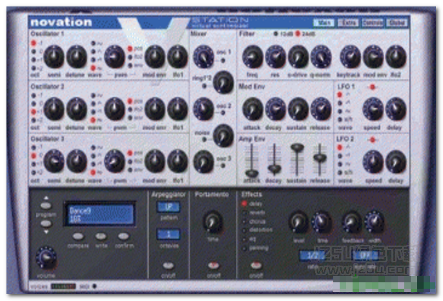Click the LFO 2 speed knob
The height and width of the screenshot is (301, 443).
373,162
